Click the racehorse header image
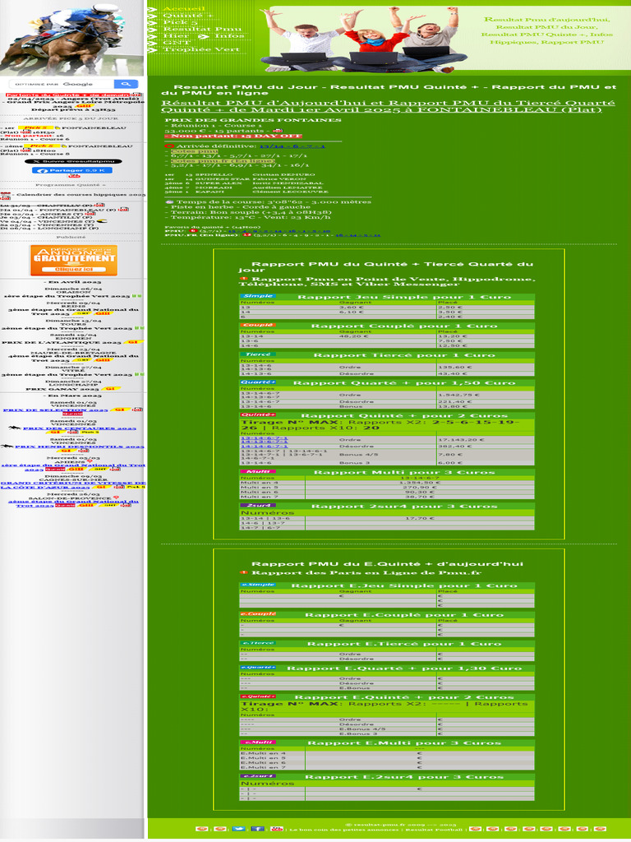Screen dimensions: 631x842 click(x=72, y=37)
